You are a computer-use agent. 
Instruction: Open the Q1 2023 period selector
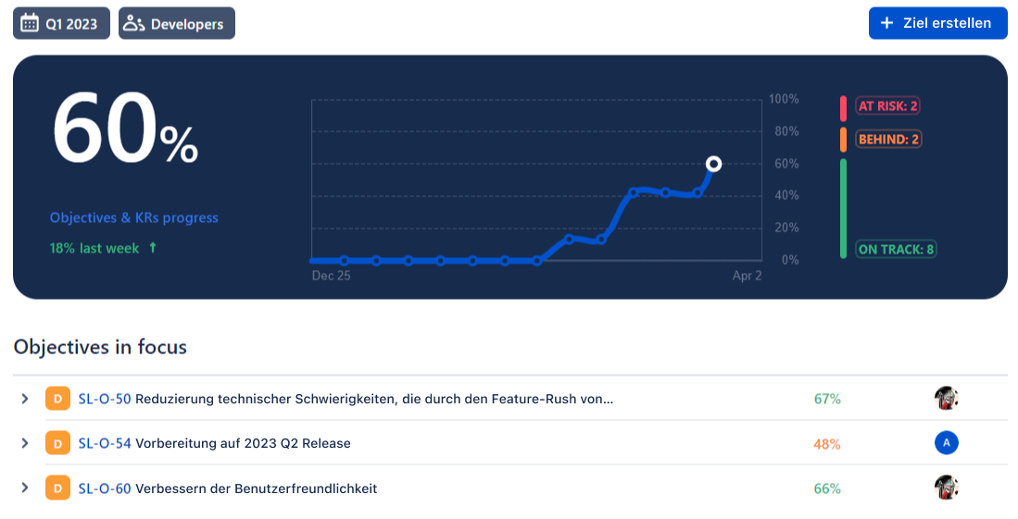[61, 24]
